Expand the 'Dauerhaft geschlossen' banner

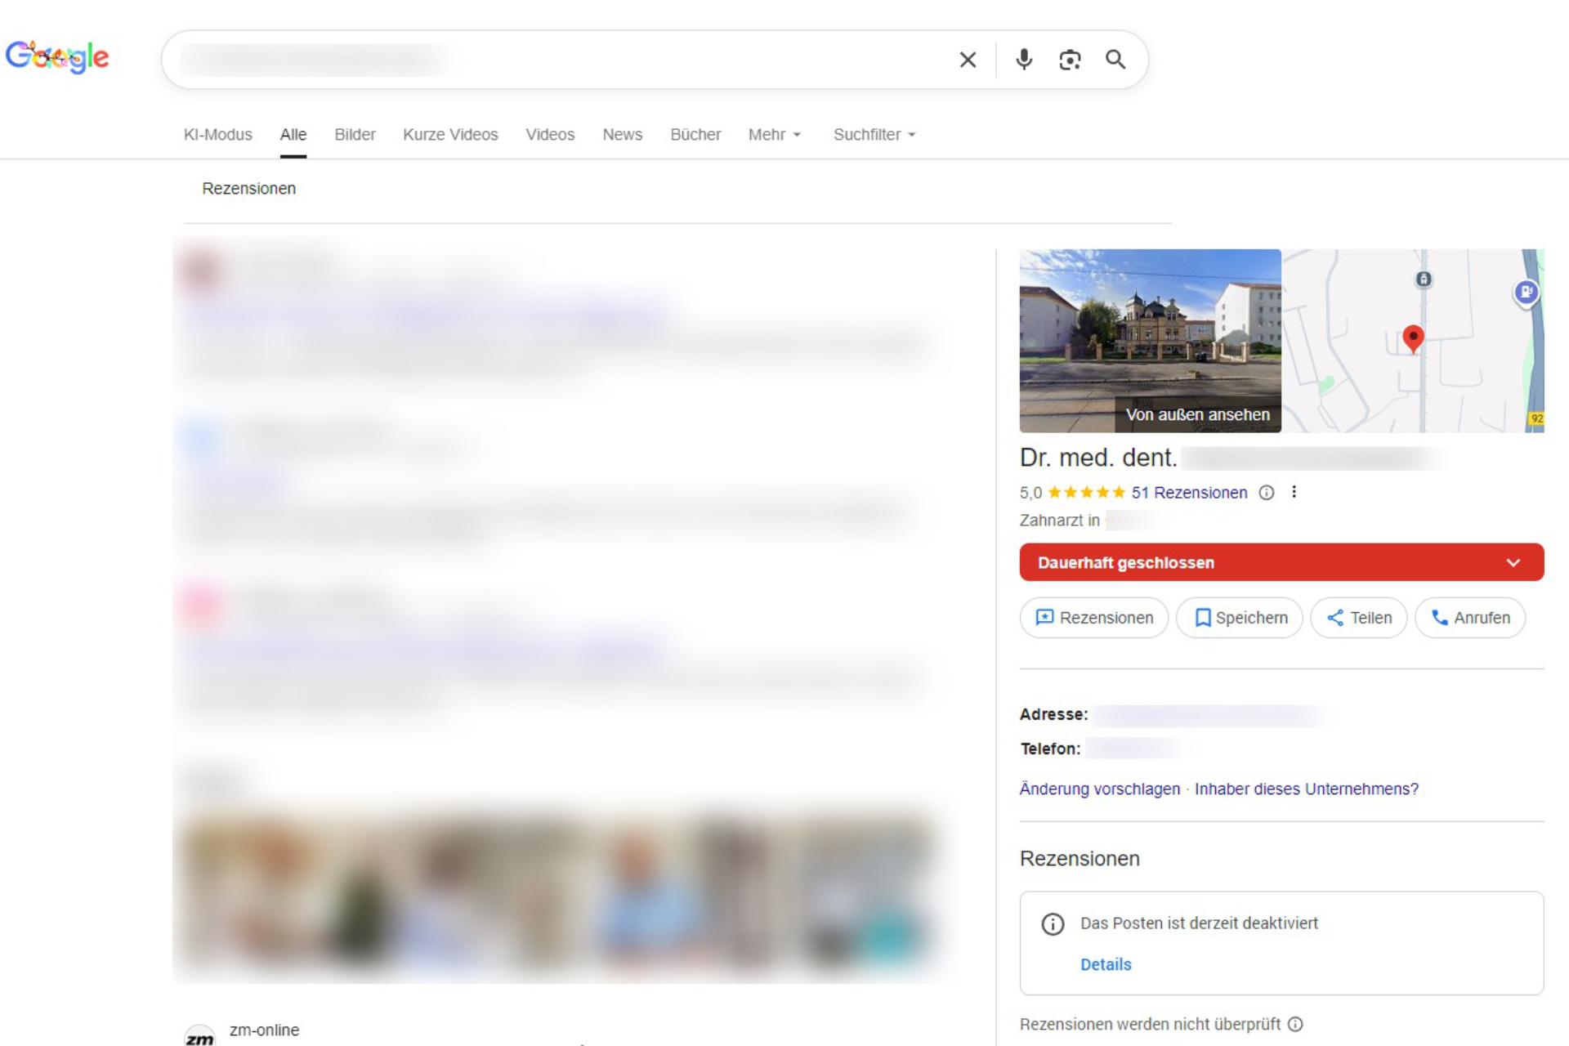1281,562
